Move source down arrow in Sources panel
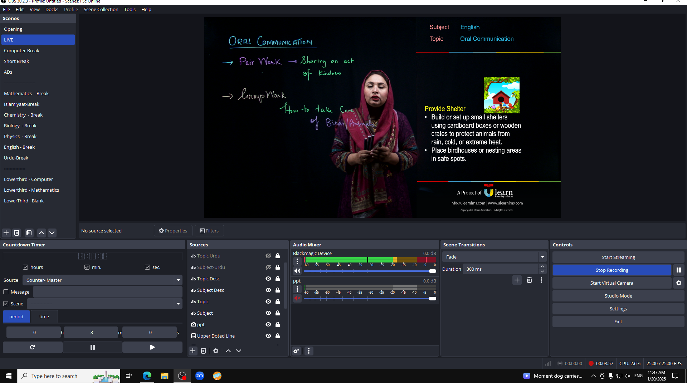 tap(239, 351)
